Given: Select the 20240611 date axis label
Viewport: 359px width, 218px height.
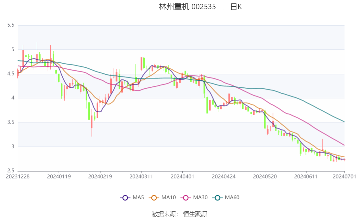Looking at the screenshot, I should coord(306,177).
